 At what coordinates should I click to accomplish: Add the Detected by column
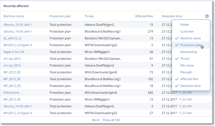[x=188, y=52]
